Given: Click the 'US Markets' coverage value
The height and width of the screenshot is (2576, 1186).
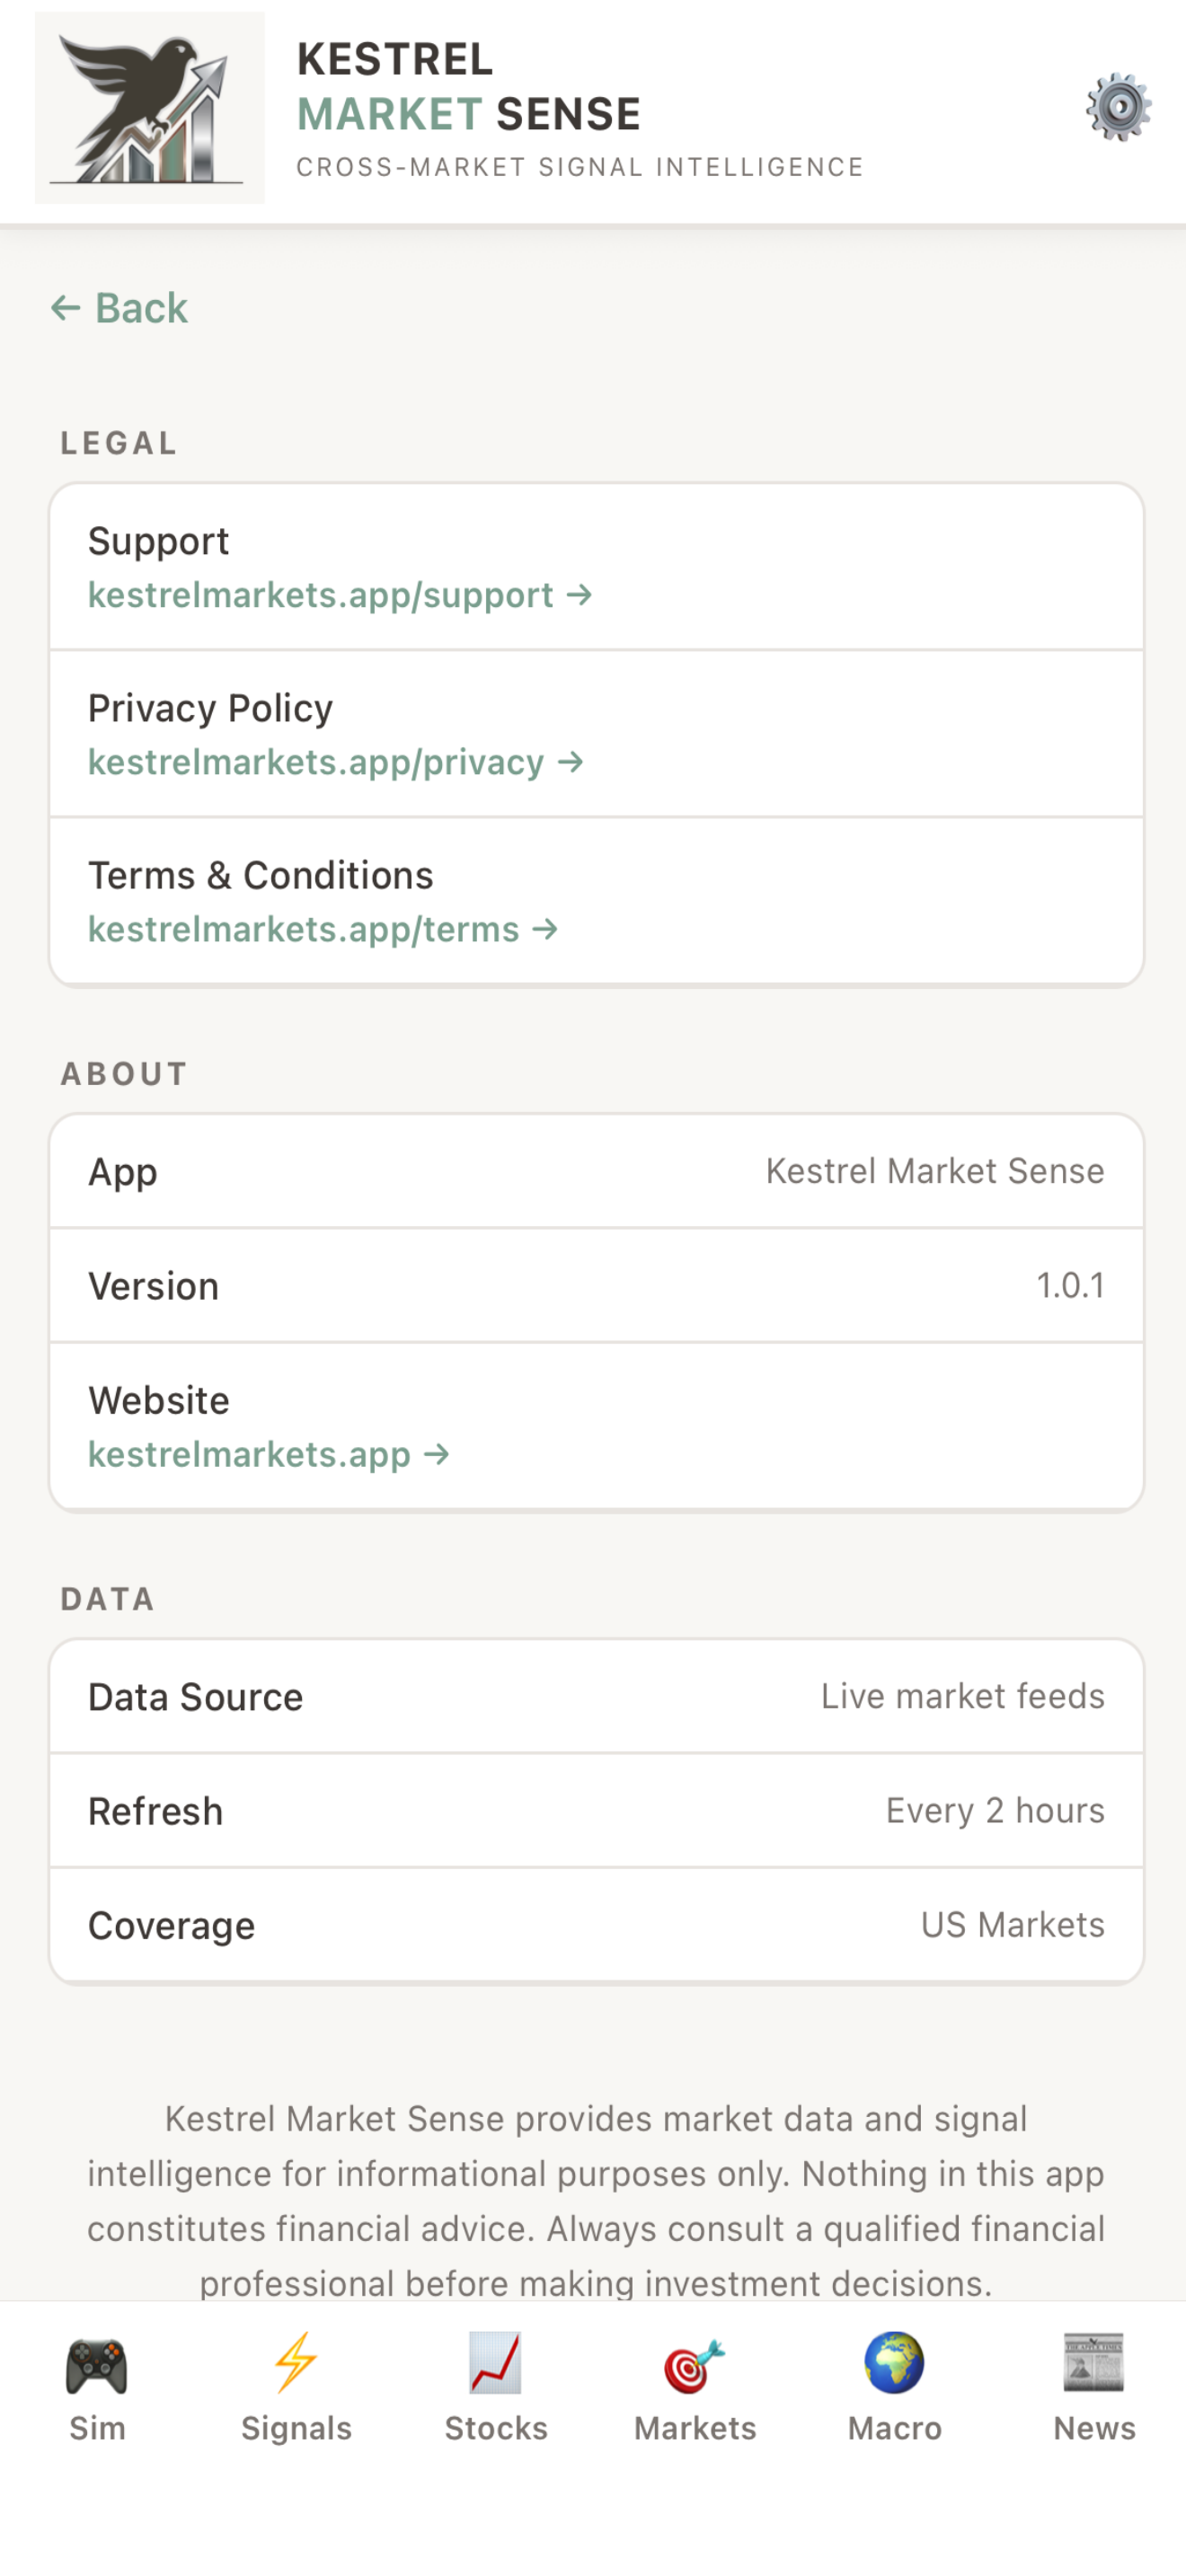Looking at the screenshot, I should click(1013, 1924).
